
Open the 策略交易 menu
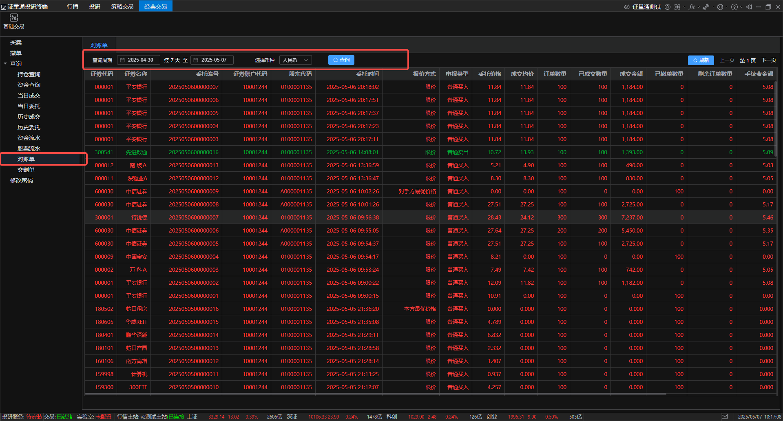[x=122, y=7]
